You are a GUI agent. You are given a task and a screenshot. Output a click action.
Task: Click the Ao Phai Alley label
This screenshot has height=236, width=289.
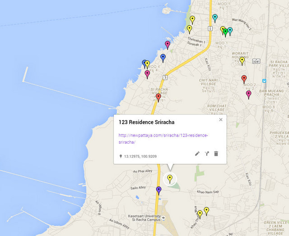pos(143,171)
